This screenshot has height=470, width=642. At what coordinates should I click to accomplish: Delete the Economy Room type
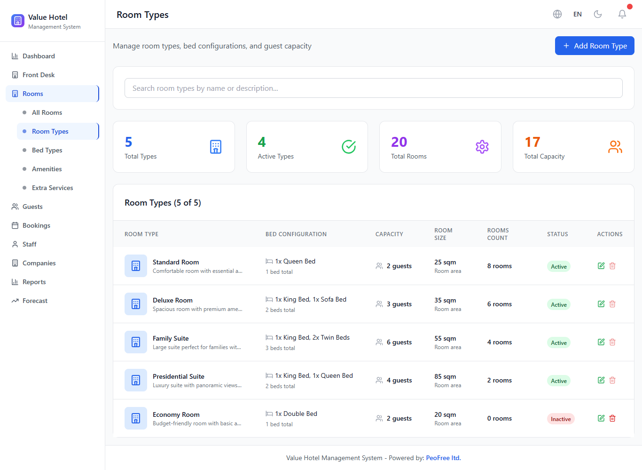[x=612, y=418]
